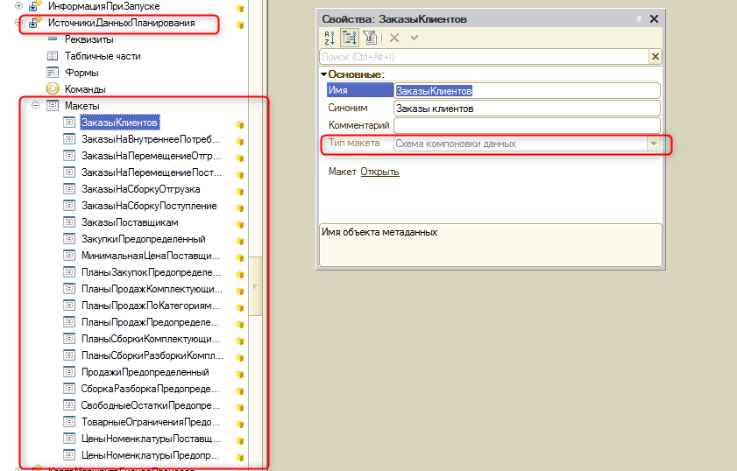The width and height of the screenshot is (737, 471).
Task: Click the Формы icon in the tree
Action: [52, 72]
